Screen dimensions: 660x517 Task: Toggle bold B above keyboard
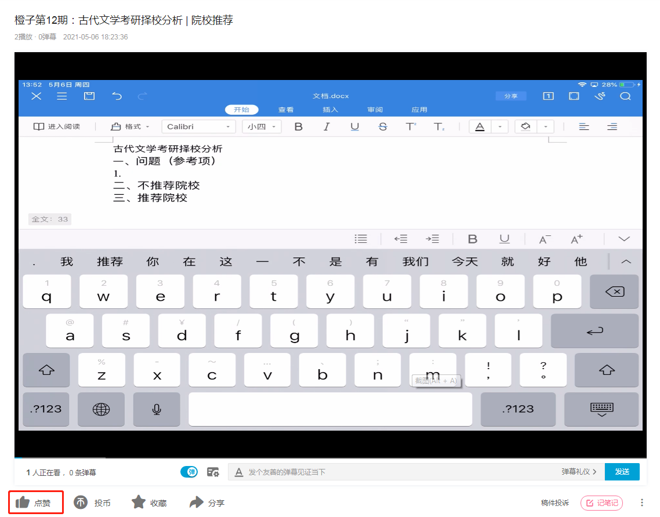473,239
